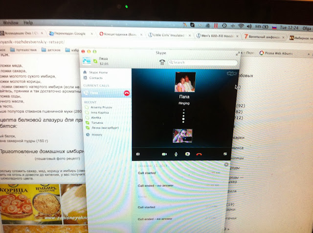Click the $2.05 Skype credit
Screen dimensions: 313x233
[104, 64]
